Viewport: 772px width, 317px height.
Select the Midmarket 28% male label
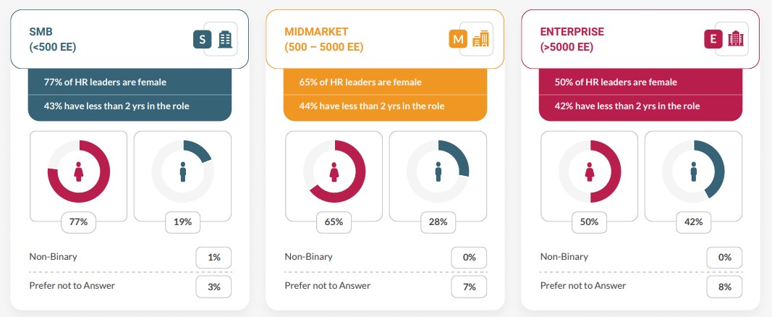438,222
